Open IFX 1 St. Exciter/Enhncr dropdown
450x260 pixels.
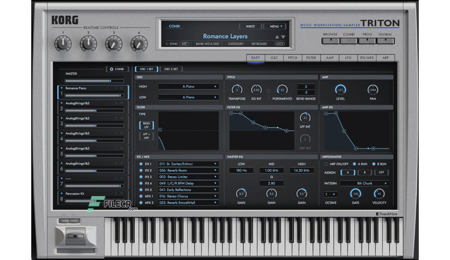188,164
